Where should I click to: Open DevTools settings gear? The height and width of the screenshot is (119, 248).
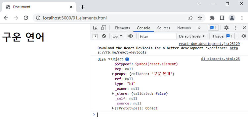click(x=226, y=28)
